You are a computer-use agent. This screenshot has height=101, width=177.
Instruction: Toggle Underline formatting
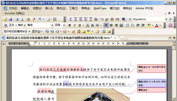pyautogui.click(x=80, y=25)
